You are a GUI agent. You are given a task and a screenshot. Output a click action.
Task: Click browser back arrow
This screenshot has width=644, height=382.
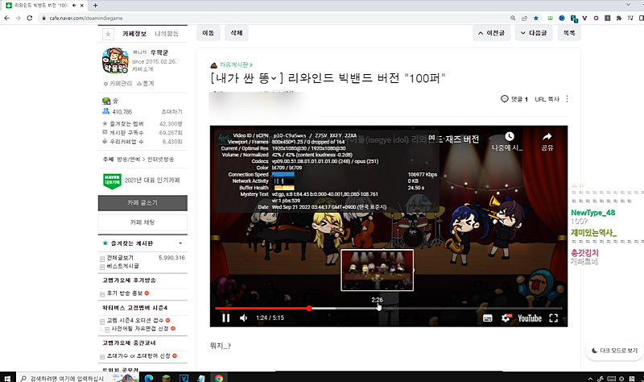pyautogui.click(x=6, y=18)
